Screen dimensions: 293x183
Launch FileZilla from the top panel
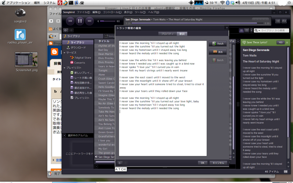point(60,3)
